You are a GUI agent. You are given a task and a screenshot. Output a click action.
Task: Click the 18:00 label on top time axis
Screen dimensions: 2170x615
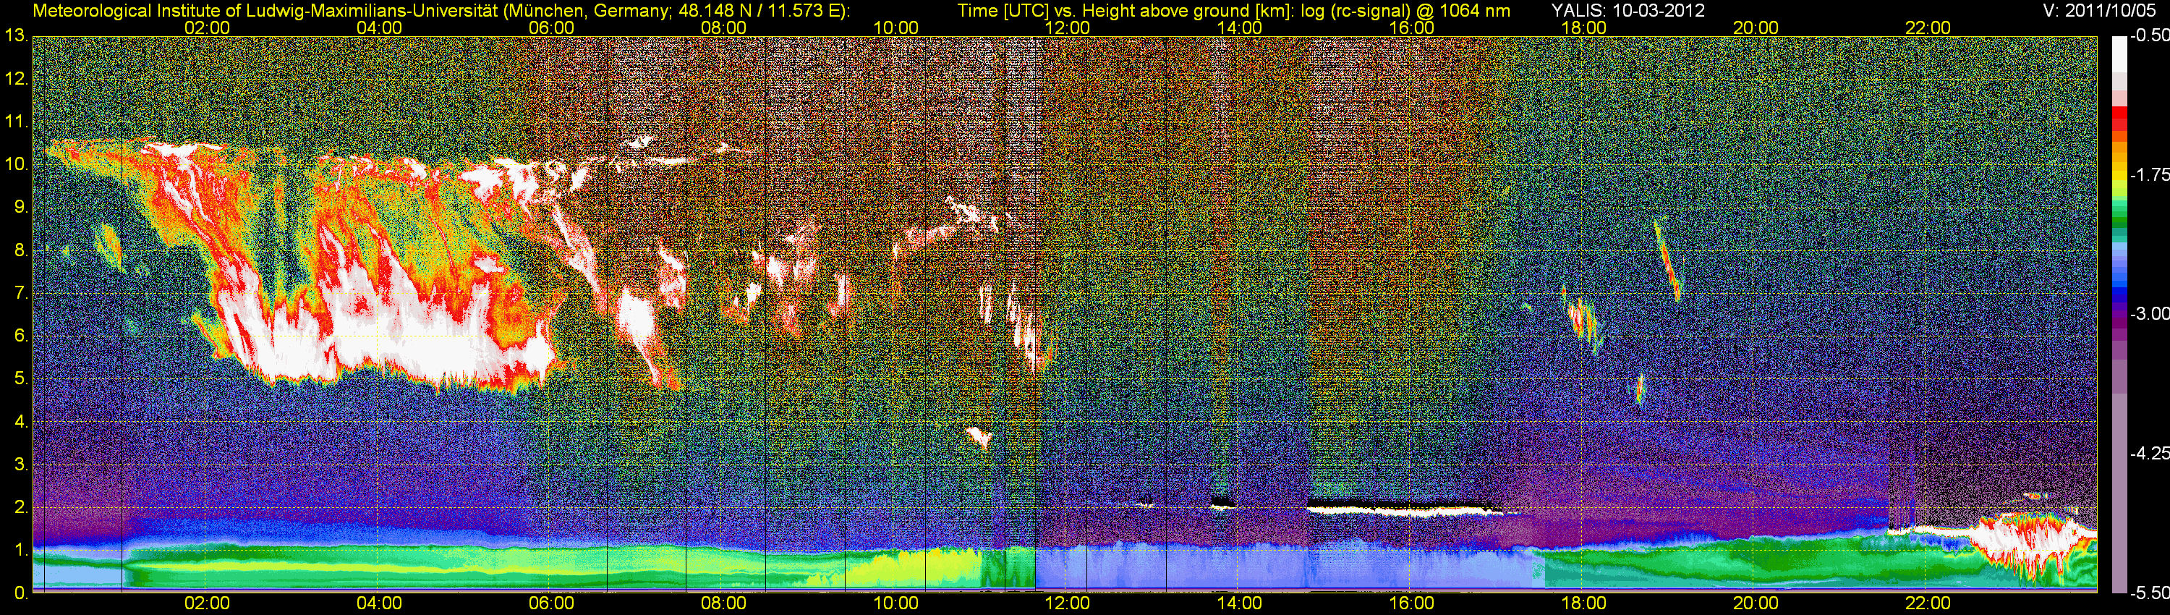[x=1583, y=27]
